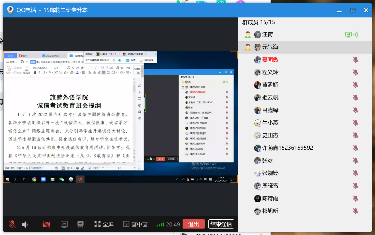Click 结束通话 to end the call
The image size is (375, 235).
tap(221, 224)
